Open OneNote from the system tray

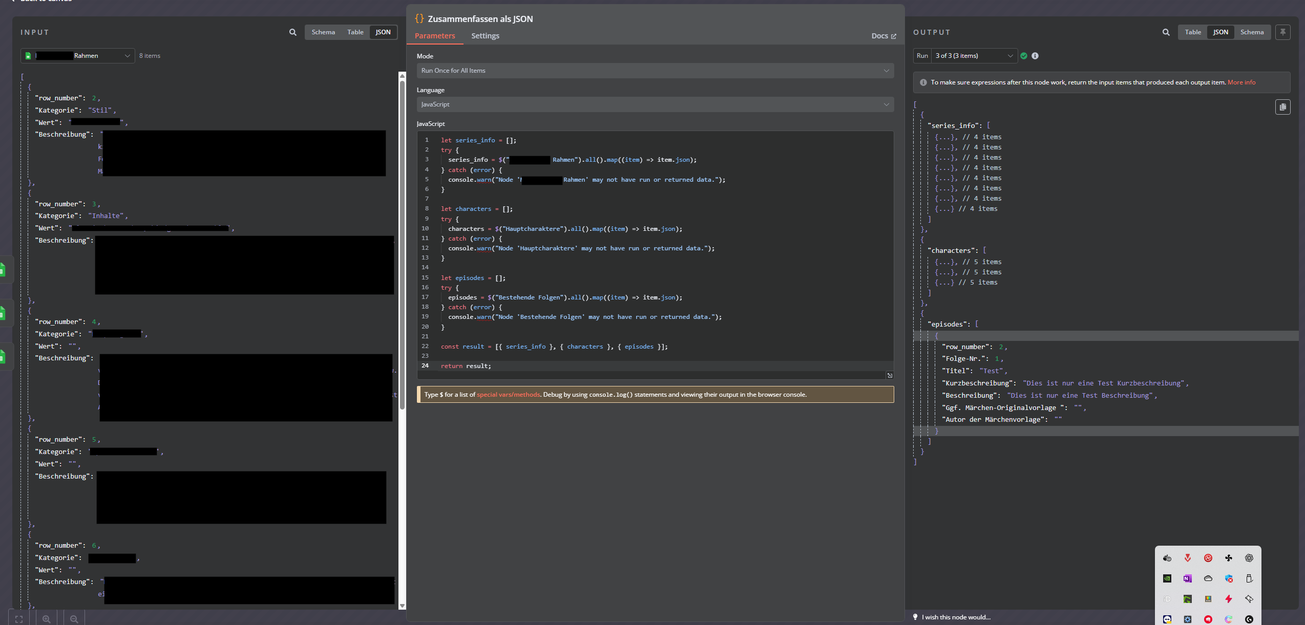point(1187,578)
